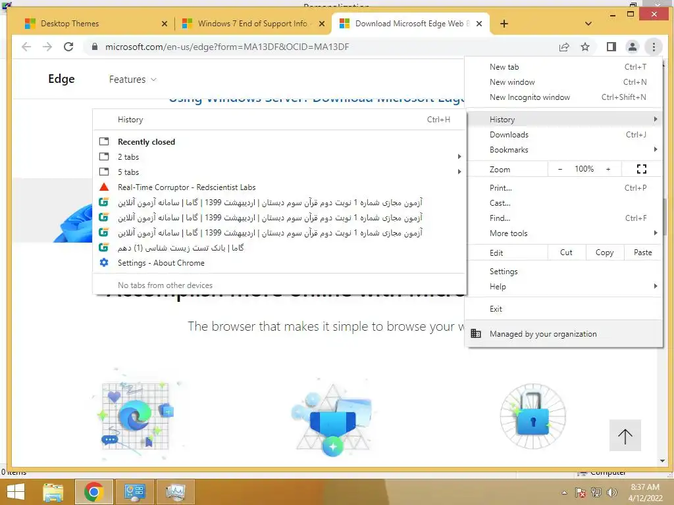
Task: Expand the Features dropdown on Edge page
Action: (132, 80)
